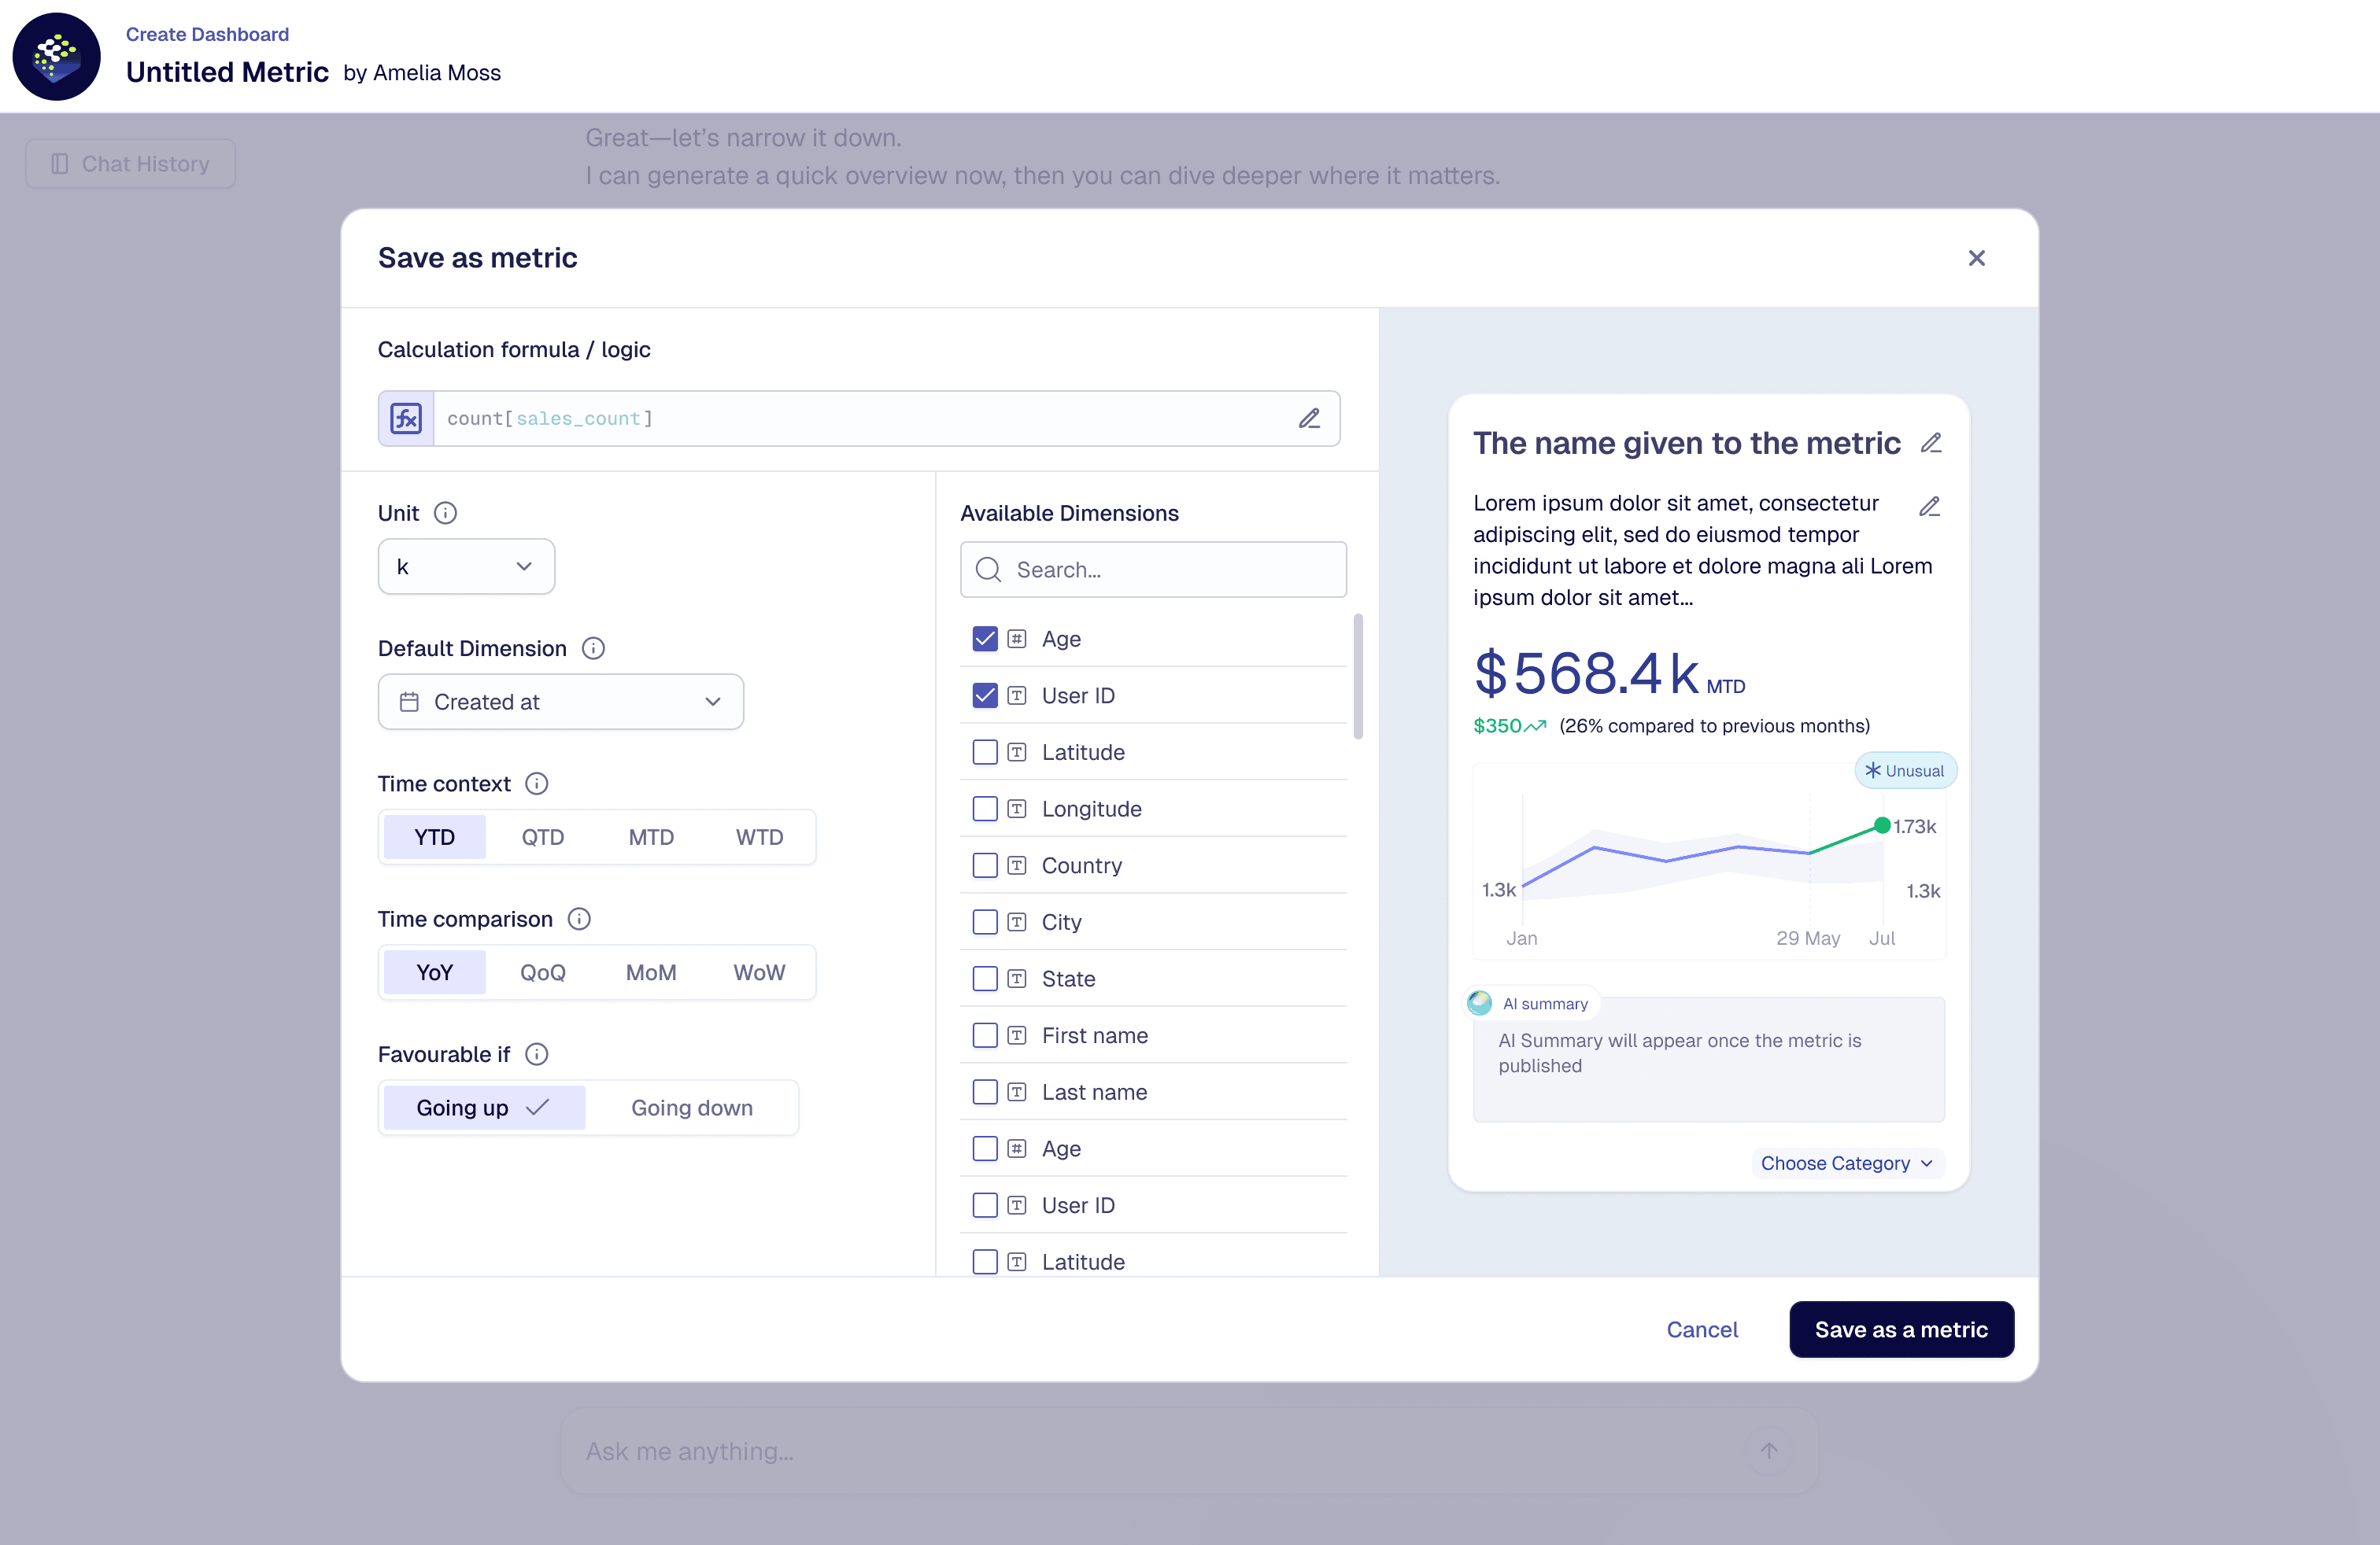This screenshot has width=2380, height=1545.
Task: Click the Favourable if info icon
Action: [537, 1053]
